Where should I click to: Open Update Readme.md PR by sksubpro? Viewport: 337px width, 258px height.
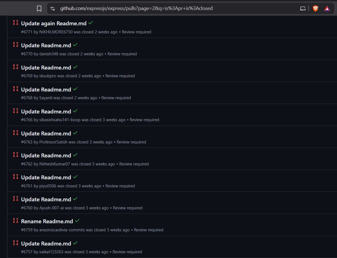point(46,68)
